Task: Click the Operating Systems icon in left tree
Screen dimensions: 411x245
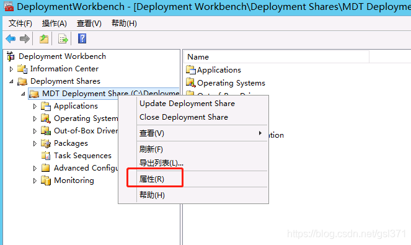Action: (x=46, y=118)
